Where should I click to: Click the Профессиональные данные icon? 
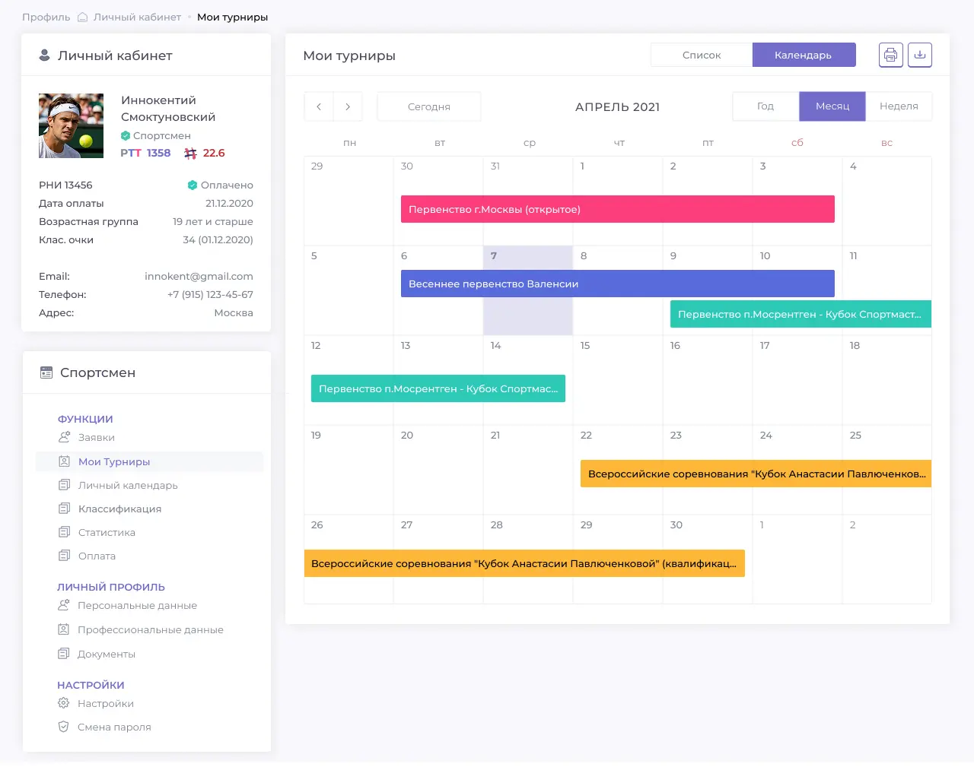[x=64, y=629]
